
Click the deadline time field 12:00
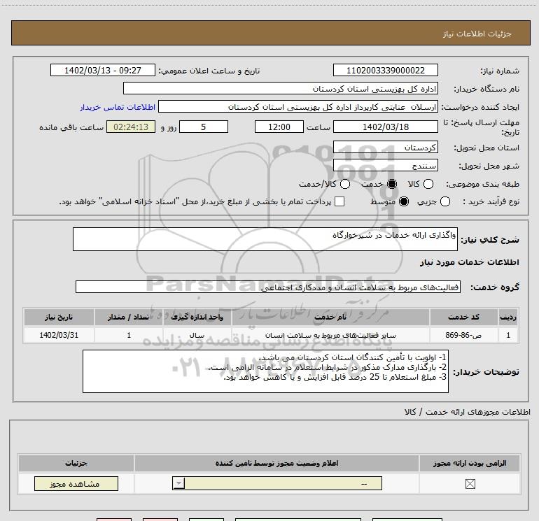(x=279, y=127)
